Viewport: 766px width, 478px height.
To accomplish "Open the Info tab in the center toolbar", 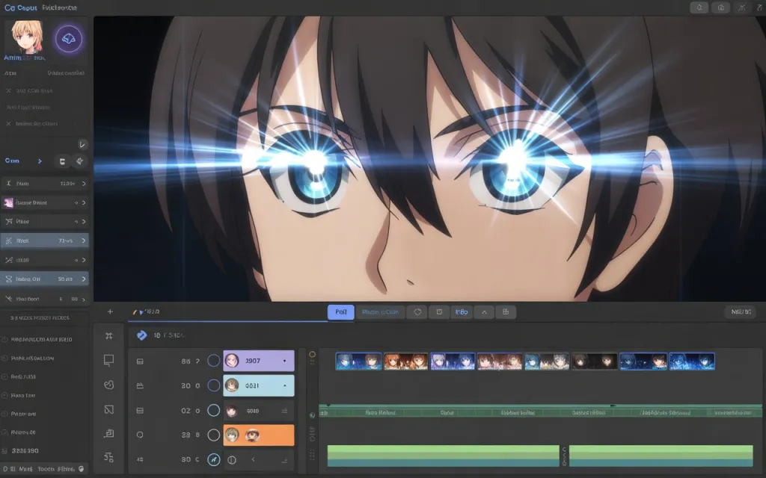I will (x=462, y=312).
